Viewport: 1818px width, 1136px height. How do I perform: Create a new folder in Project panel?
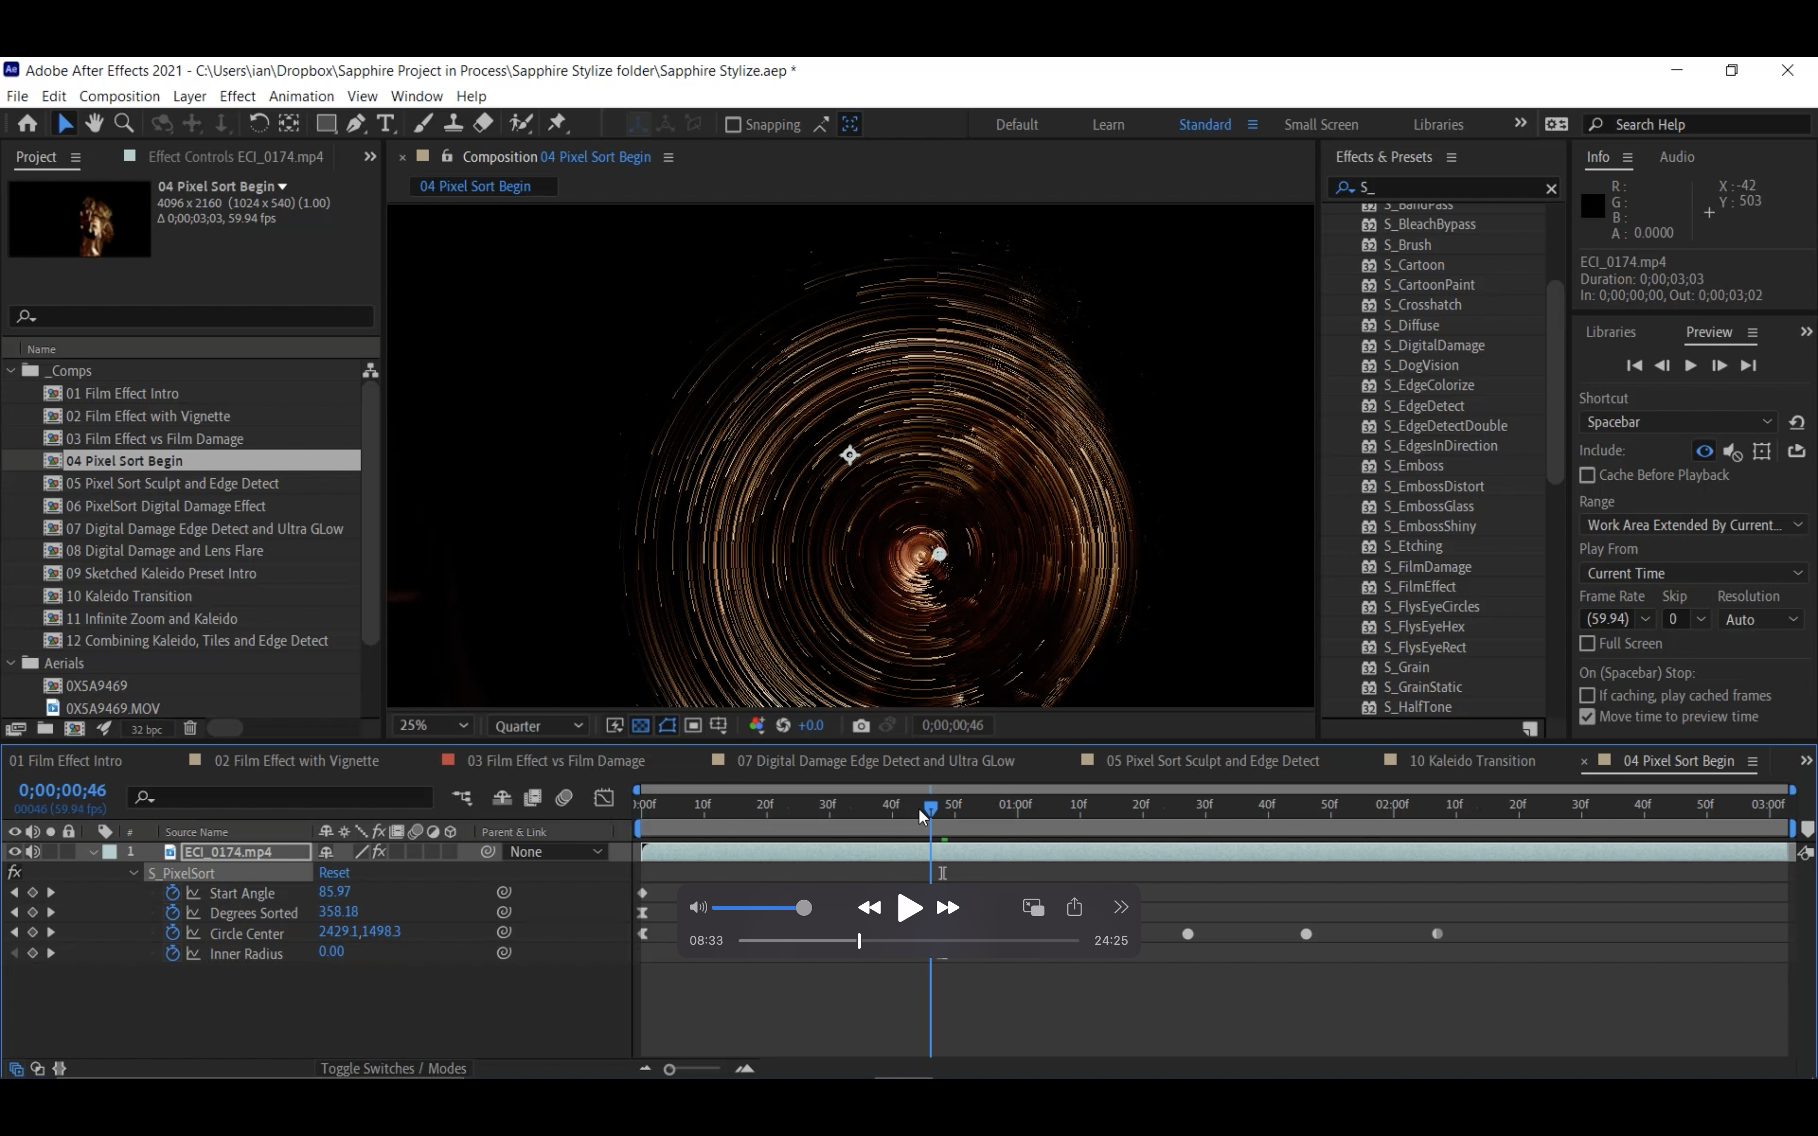coord(45,728)
